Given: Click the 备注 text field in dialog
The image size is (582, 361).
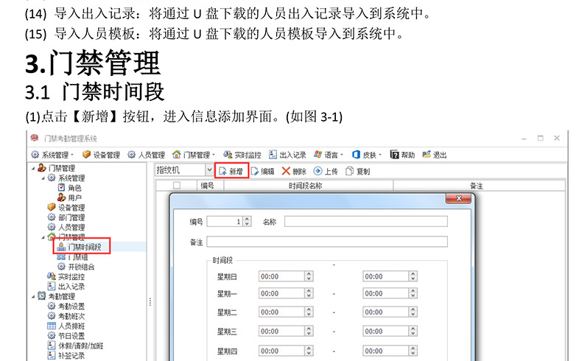Looking at the screenshot, I should coord(326,242).
